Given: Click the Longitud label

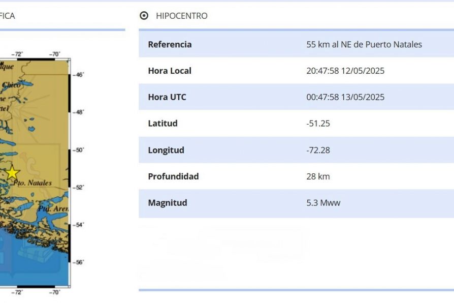Looking at the screenshot, I should [x=166, y=150].
